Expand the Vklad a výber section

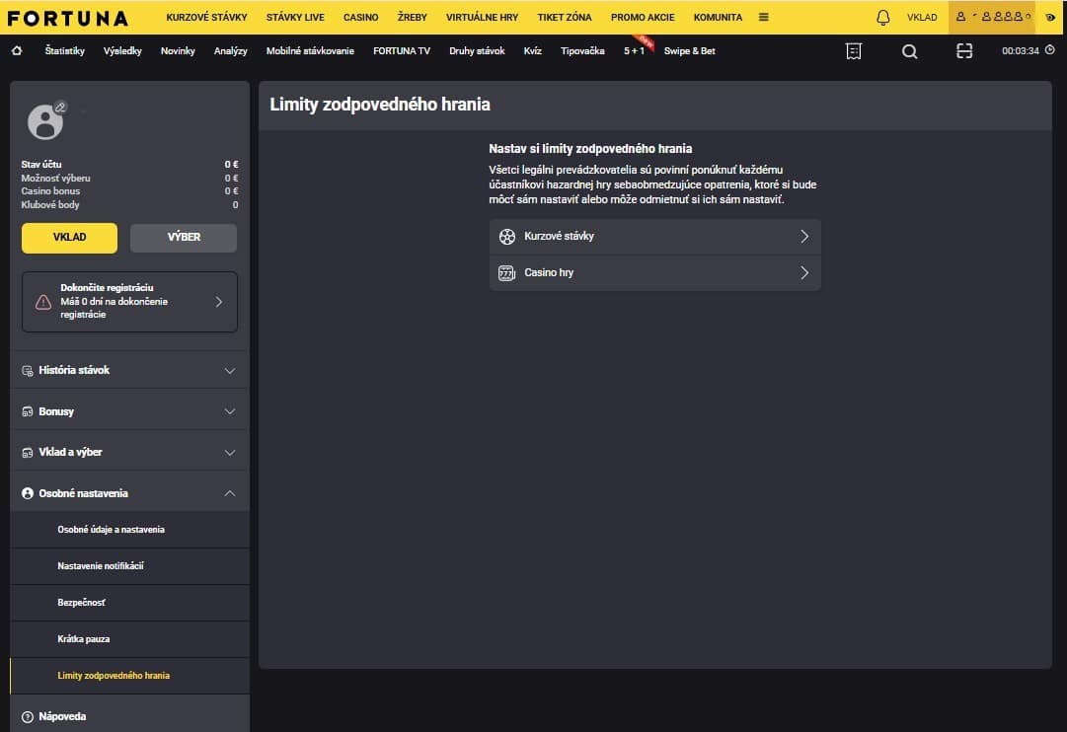129,452
